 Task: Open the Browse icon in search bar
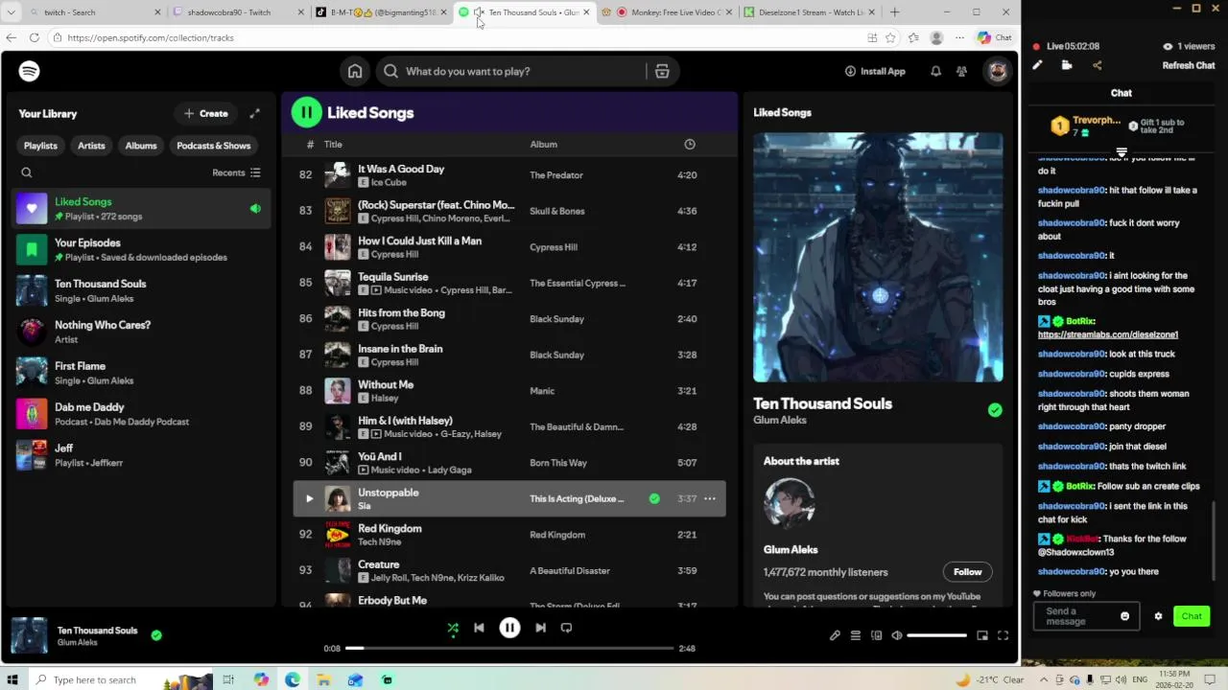pos(662,71)
